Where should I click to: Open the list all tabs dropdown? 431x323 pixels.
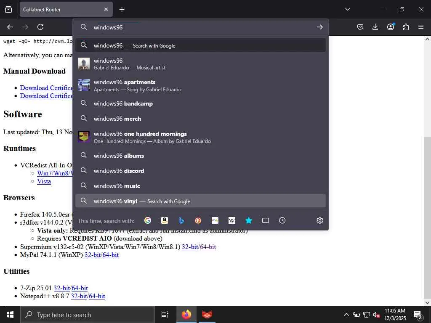coord(347,9)
